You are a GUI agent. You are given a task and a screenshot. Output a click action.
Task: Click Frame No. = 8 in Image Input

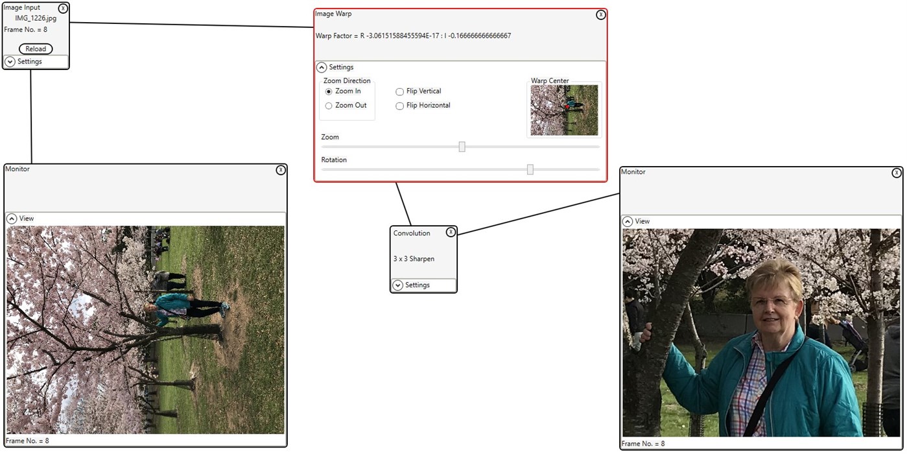[25, 30]
